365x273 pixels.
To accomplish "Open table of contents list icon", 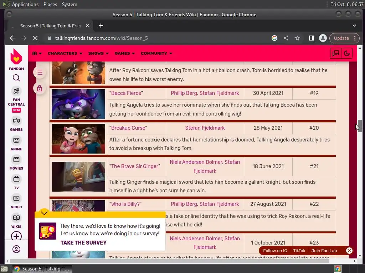I will pyautogui.click(x=40, y=72).
